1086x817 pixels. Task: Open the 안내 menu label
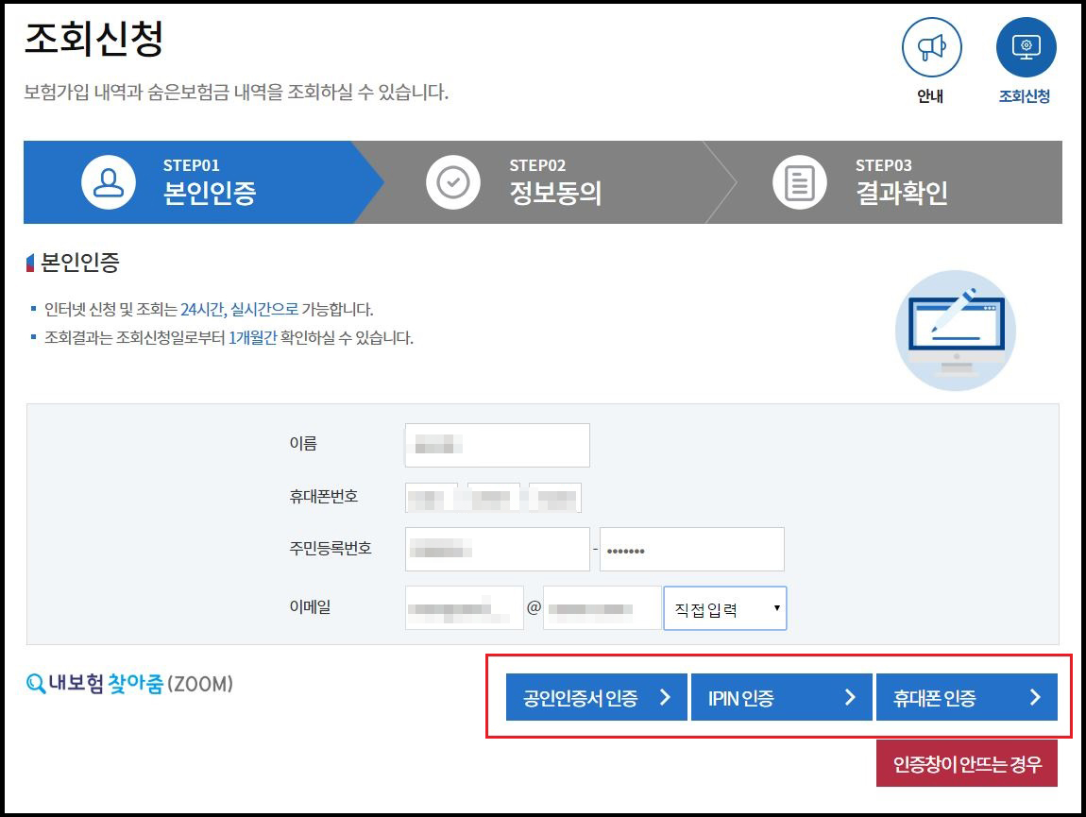coord(930,95)
